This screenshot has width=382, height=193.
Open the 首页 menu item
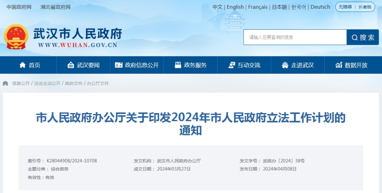34,65
